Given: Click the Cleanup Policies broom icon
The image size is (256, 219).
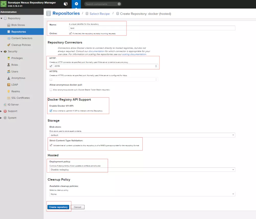Looking at the screenshot, I should pos(9,45).
